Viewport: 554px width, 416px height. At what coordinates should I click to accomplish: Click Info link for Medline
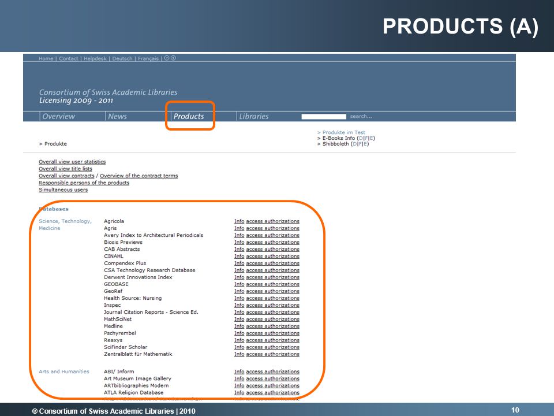tap(239, 326)
